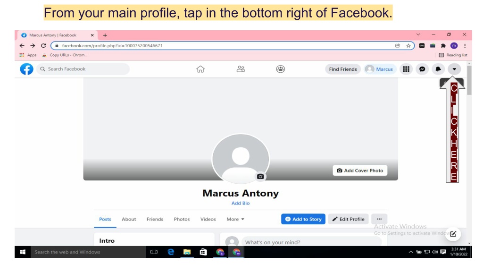The image size is (483, 272).
Task: Click the Facebook logo icon
Action: coord(26,69)
